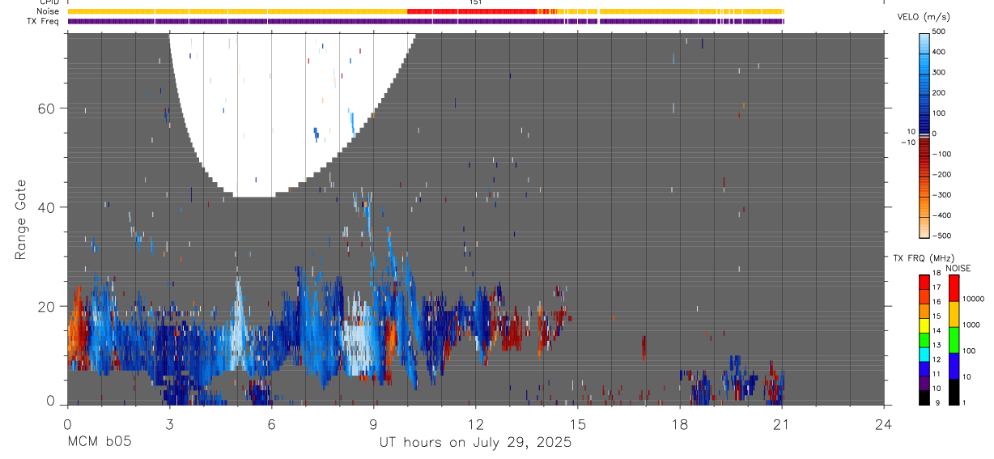Pick the red swatch atop the NOISE legend
Image resolution: width=994 pixels, height=459 pixels.
pyautogui.click(x=954, y=288)
